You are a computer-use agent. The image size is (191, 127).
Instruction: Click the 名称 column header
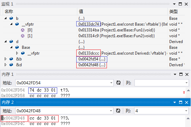tap(9, 12)
